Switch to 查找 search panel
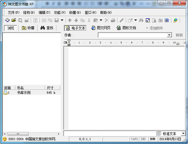Image resolution: width=188 pixels, height=144 pixels. 47,28
